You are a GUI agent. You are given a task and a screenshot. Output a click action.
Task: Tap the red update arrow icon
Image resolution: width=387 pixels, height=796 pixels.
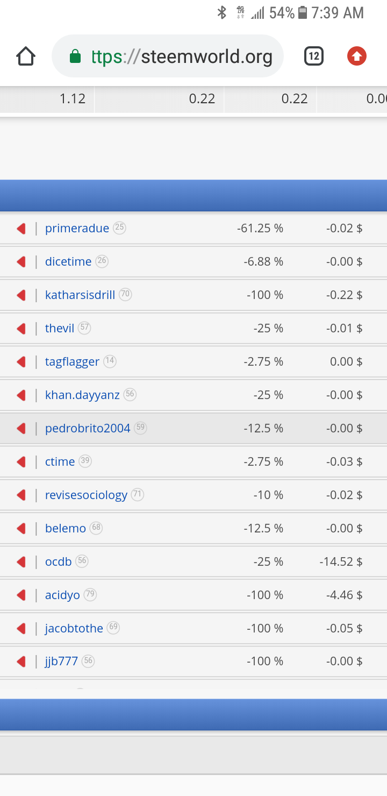[x=357, y=56]
